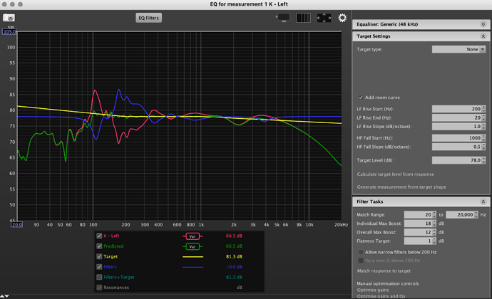Click the vertical bars layout icon

(x=304, y=18)
